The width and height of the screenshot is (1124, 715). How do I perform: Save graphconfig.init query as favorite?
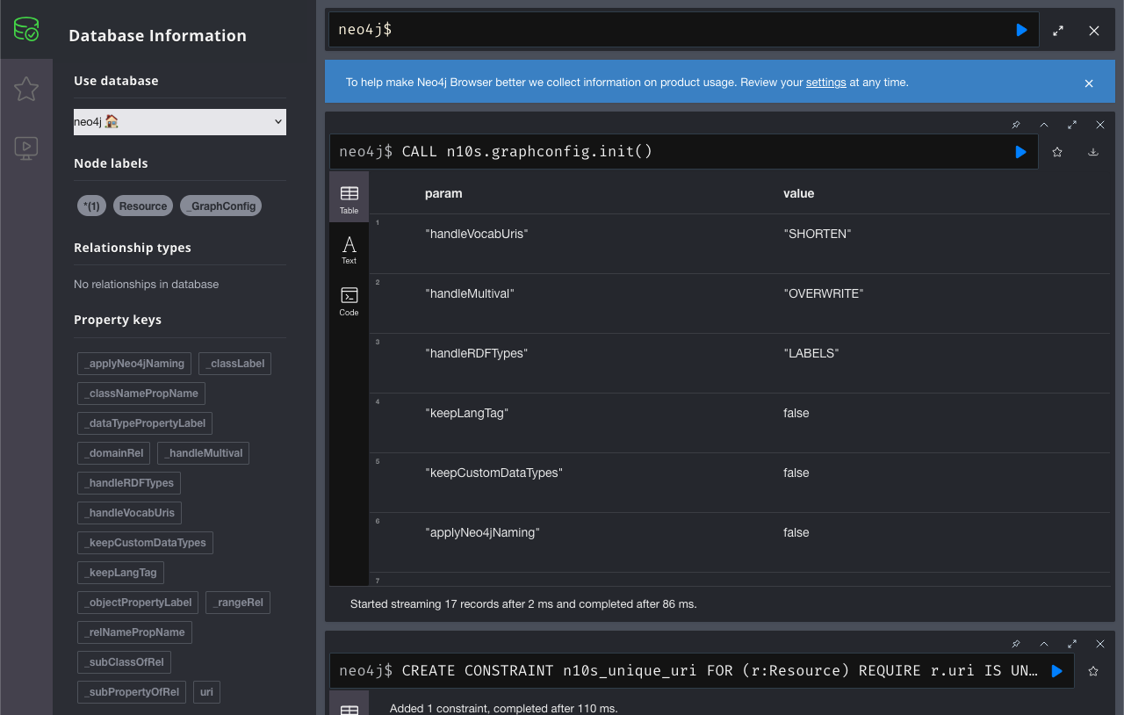pyautogui.click(x=1057, y=152)
